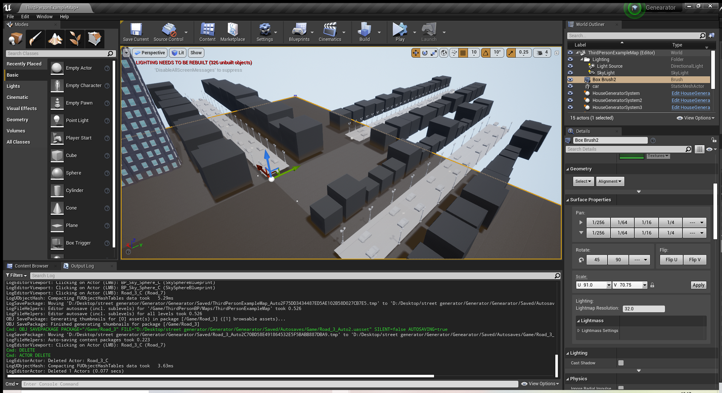Click the rotate 45 button
Viewport: 722px width, 393px height.
(x=597, y=260)
